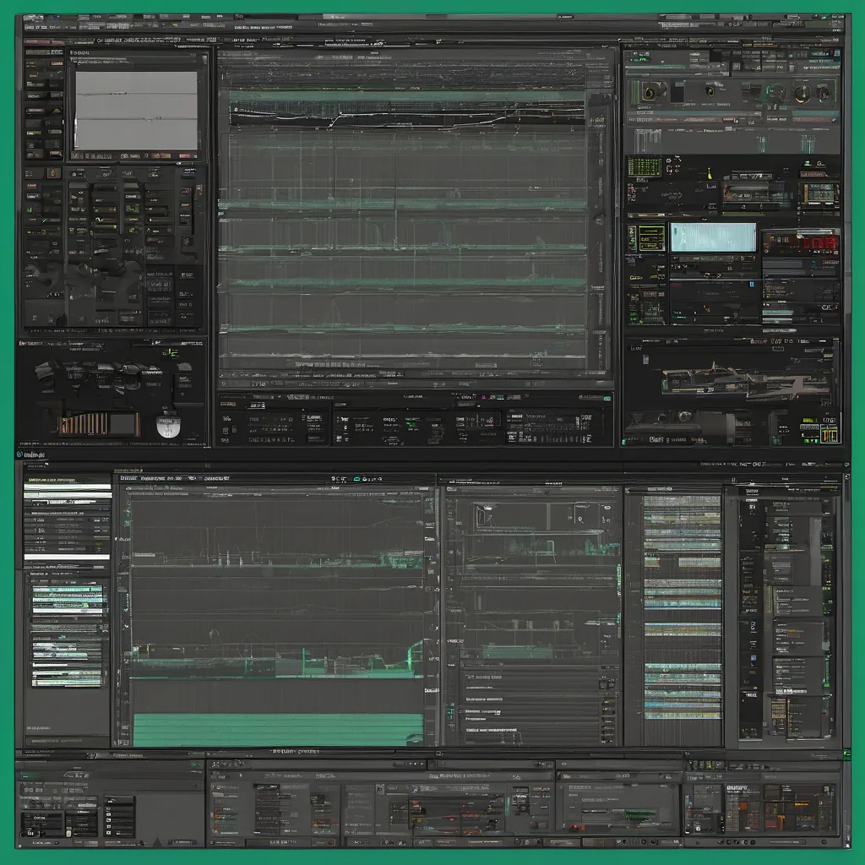Select the bright green clip at the lower timeline bottom
The width and height of the screenshot is (865, 865).
pos(278,729)
